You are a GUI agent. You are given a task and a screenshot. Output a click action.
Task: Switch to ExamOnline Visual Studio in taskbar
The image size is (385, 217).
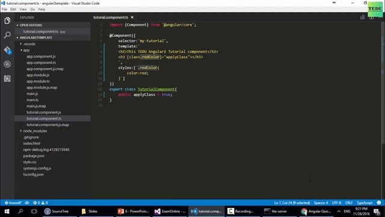pos(170,212)
